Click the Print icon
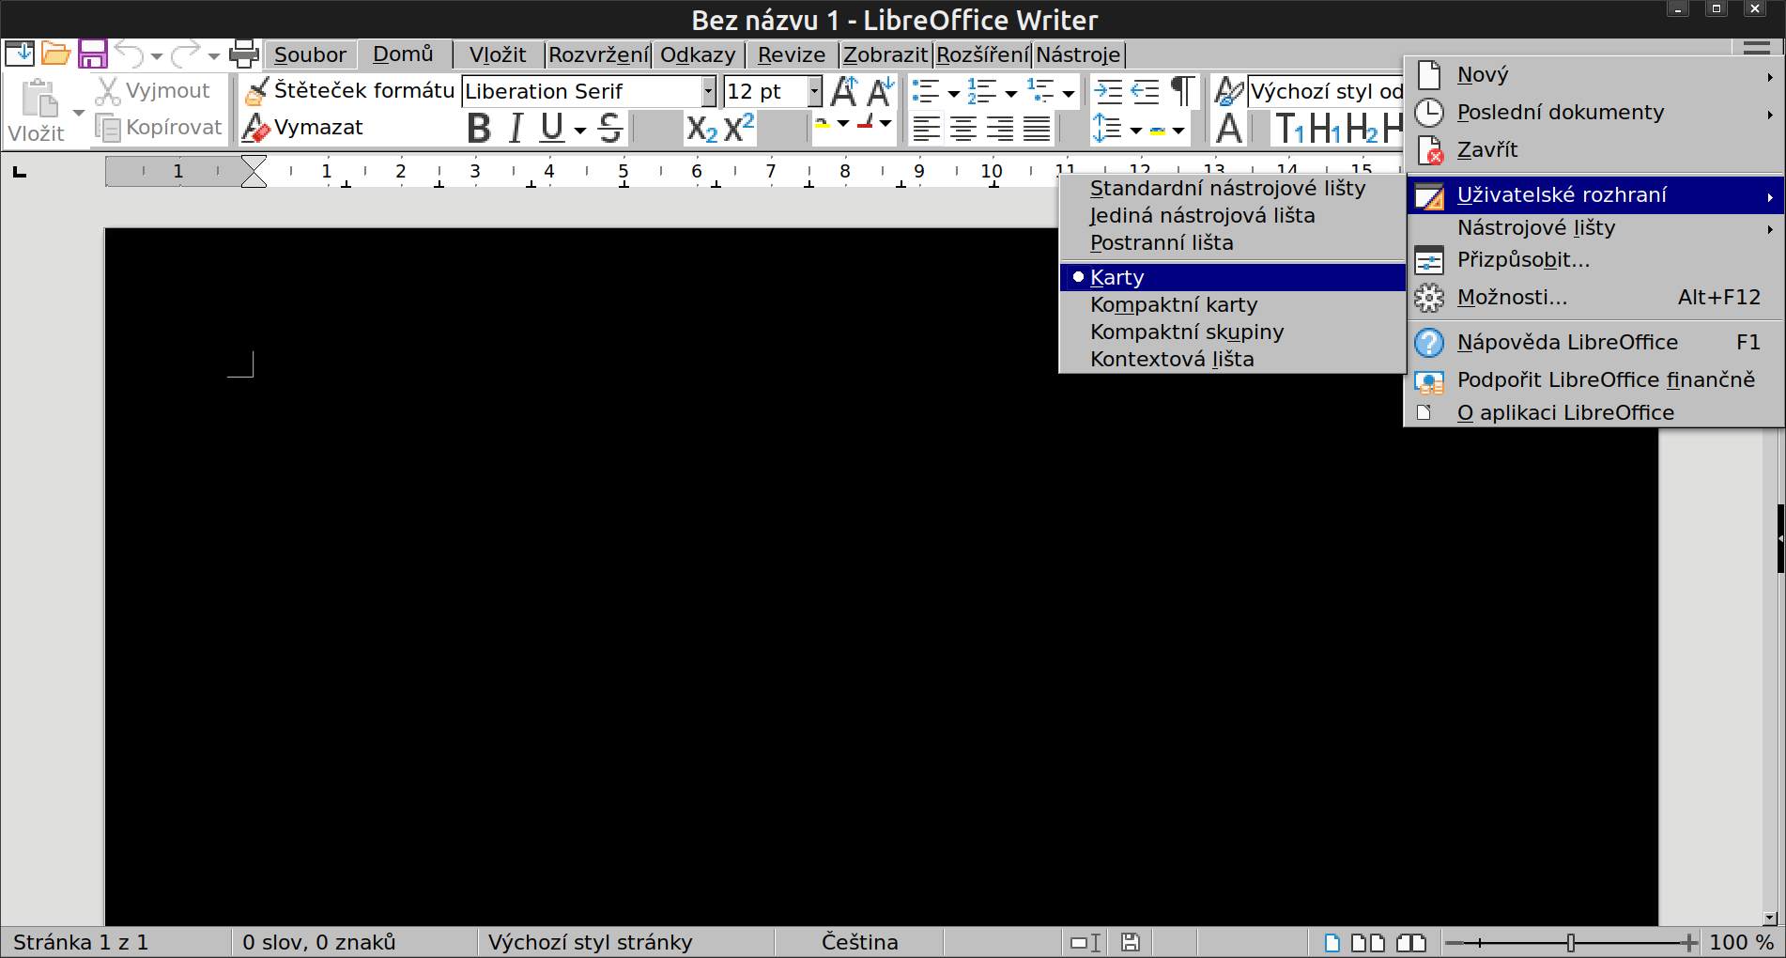Viewport: 1786px width, 958px height. pos(244,54)
